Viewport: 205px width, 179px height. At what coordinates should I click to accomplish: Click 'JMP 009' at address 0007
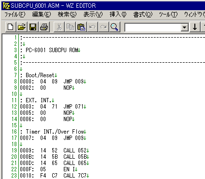(73, 138)
